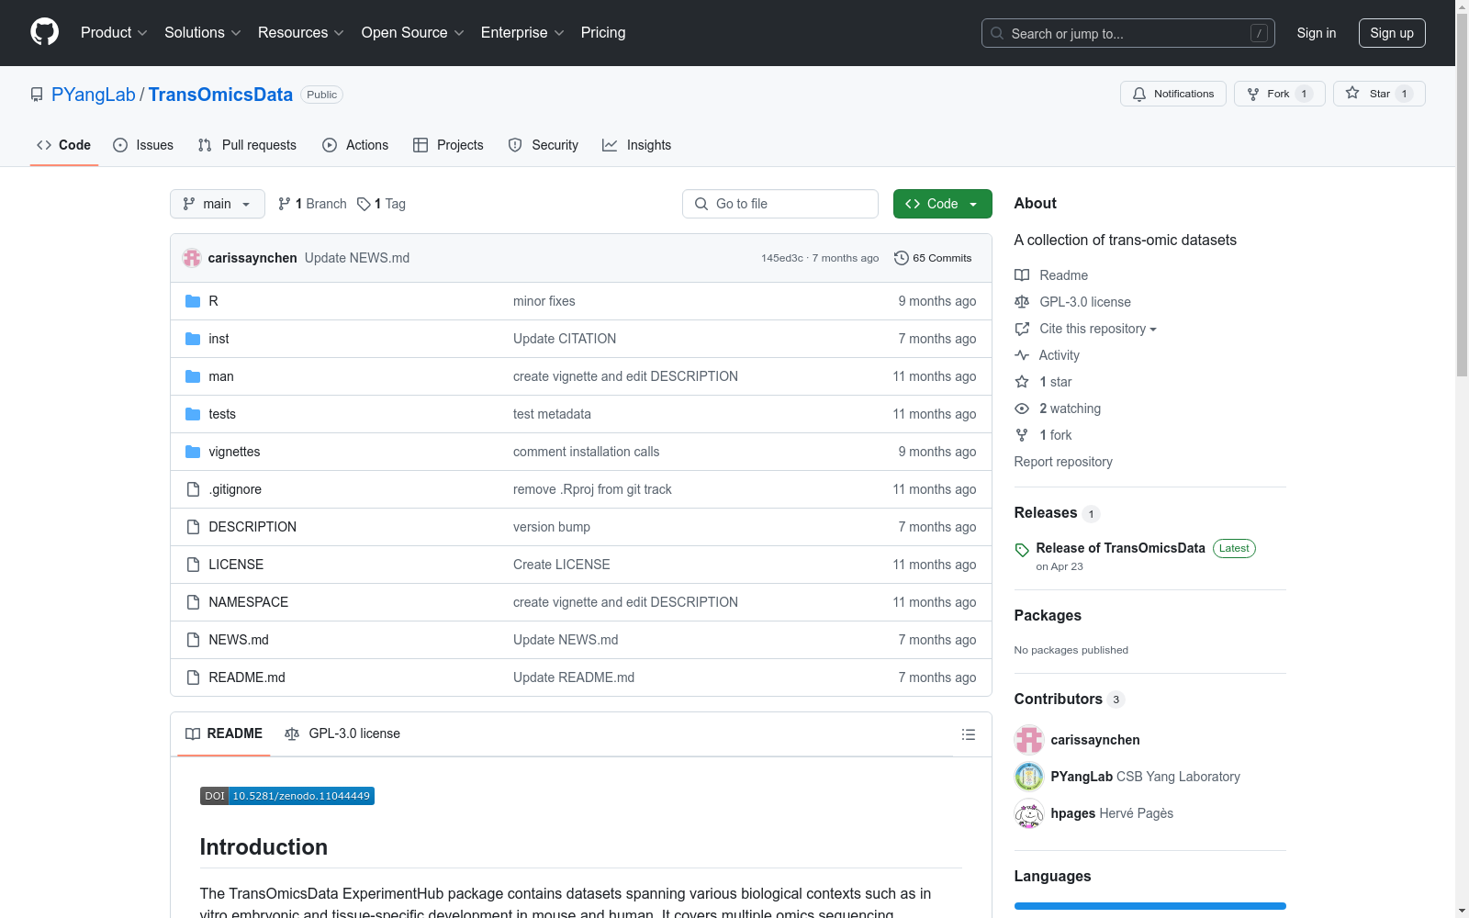Open the green Code dropdown
This screenshot has width=1469, height=918.
coord(943,204)
